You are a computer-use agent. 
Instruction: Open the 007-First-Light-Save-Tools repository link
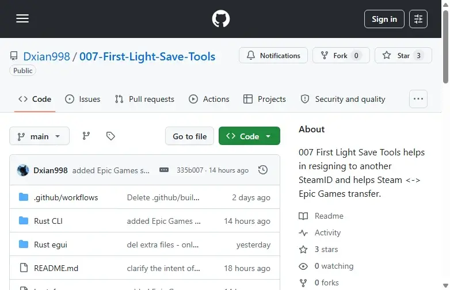click(147, 56)
